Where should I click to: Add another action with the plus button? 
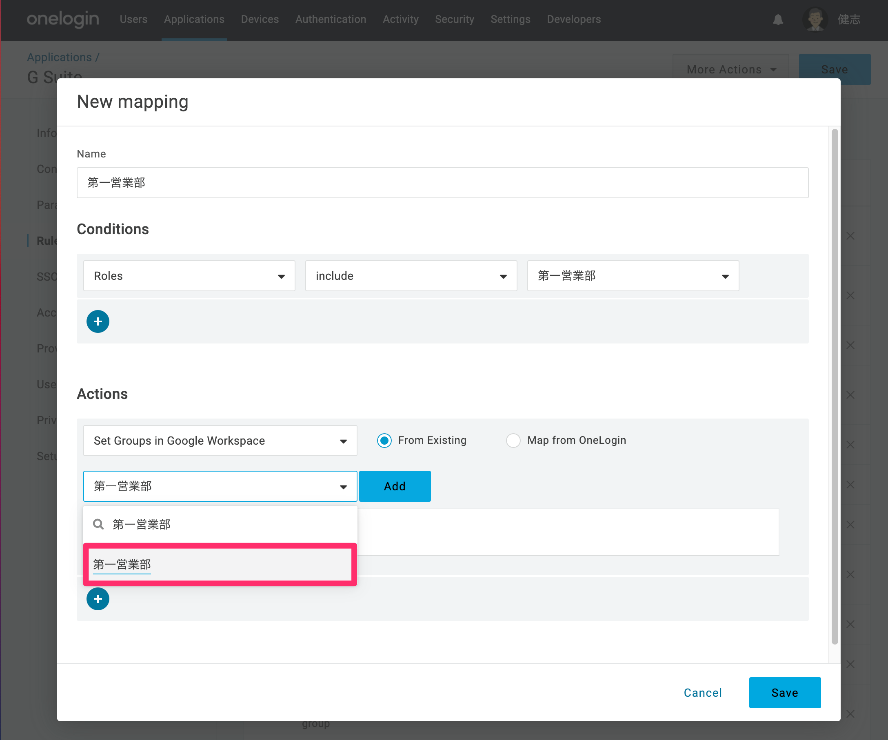point(98,599)
